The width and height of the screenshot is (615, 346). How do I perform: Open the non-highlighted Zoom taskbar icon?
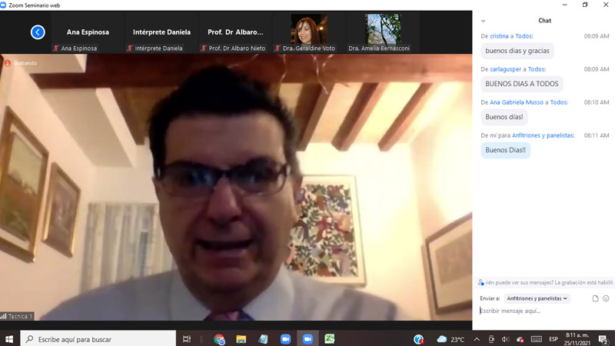tap(285, 339)
